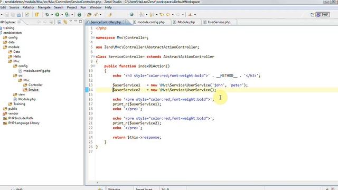This screenshot has width=338, height=190.
Task: Click the Open Perspective icon
Action: pyautogui.click(x=312, y=15)
